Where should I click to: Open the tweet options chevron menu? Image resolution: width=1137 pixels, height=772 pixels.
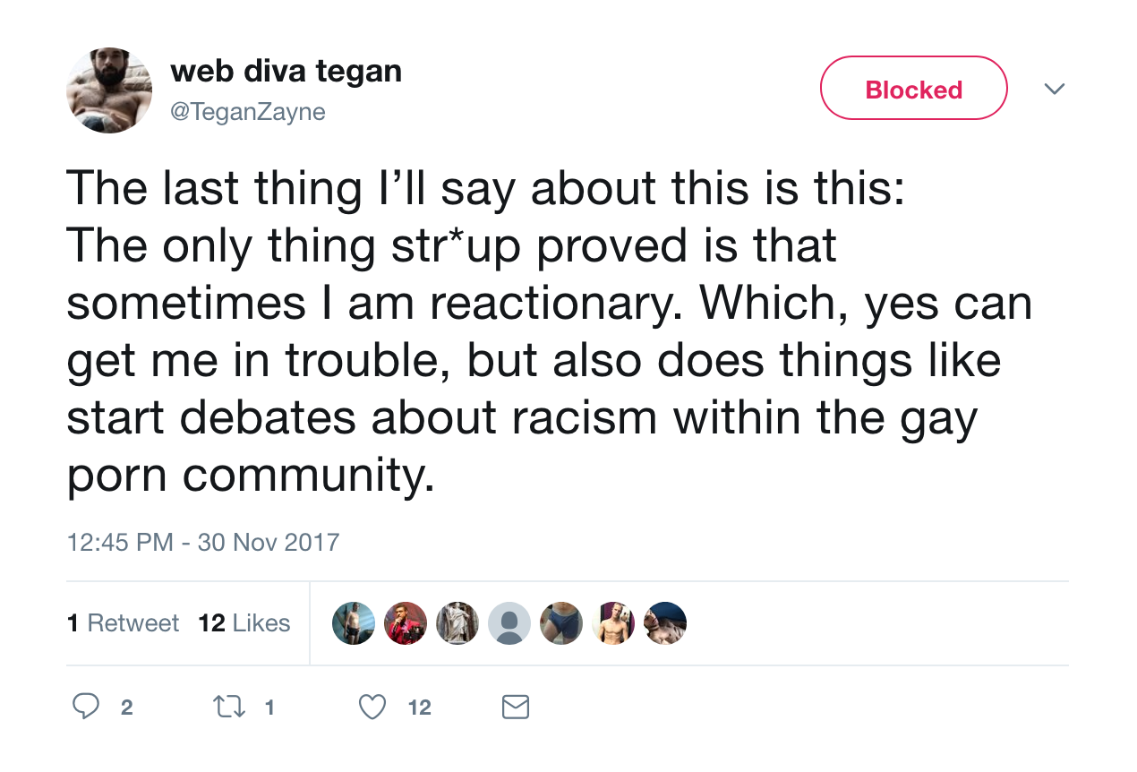click(x=1055, y=89)
